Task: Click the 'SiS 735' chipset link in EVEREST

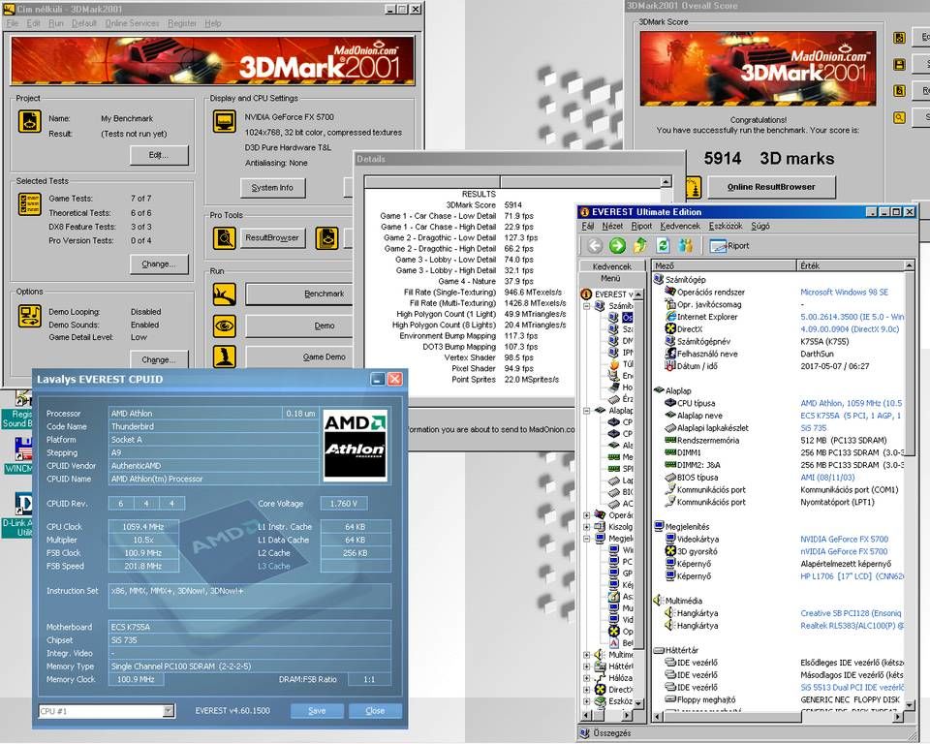Action: coord(813,428)
